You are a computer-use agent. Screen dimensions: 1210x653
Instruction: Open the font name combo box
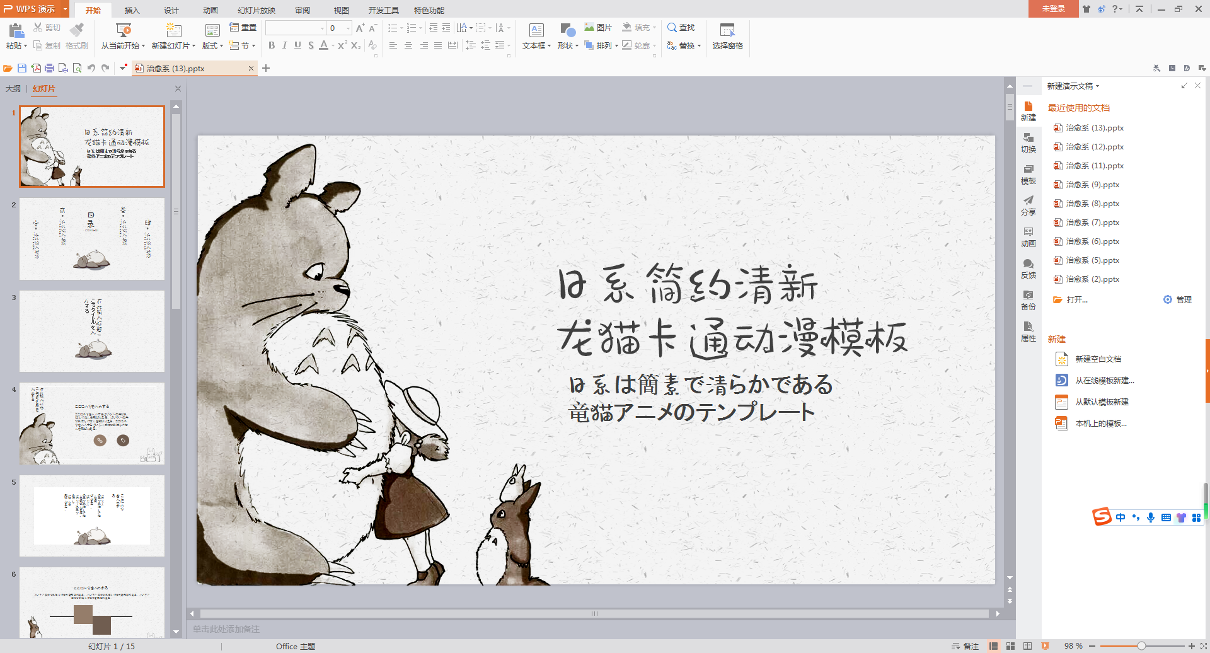click(295, 28)
